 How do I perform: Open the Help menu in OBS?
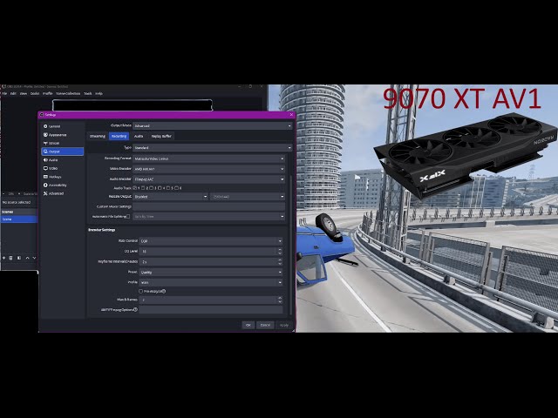pyautogui.click(x=99, y=93)
